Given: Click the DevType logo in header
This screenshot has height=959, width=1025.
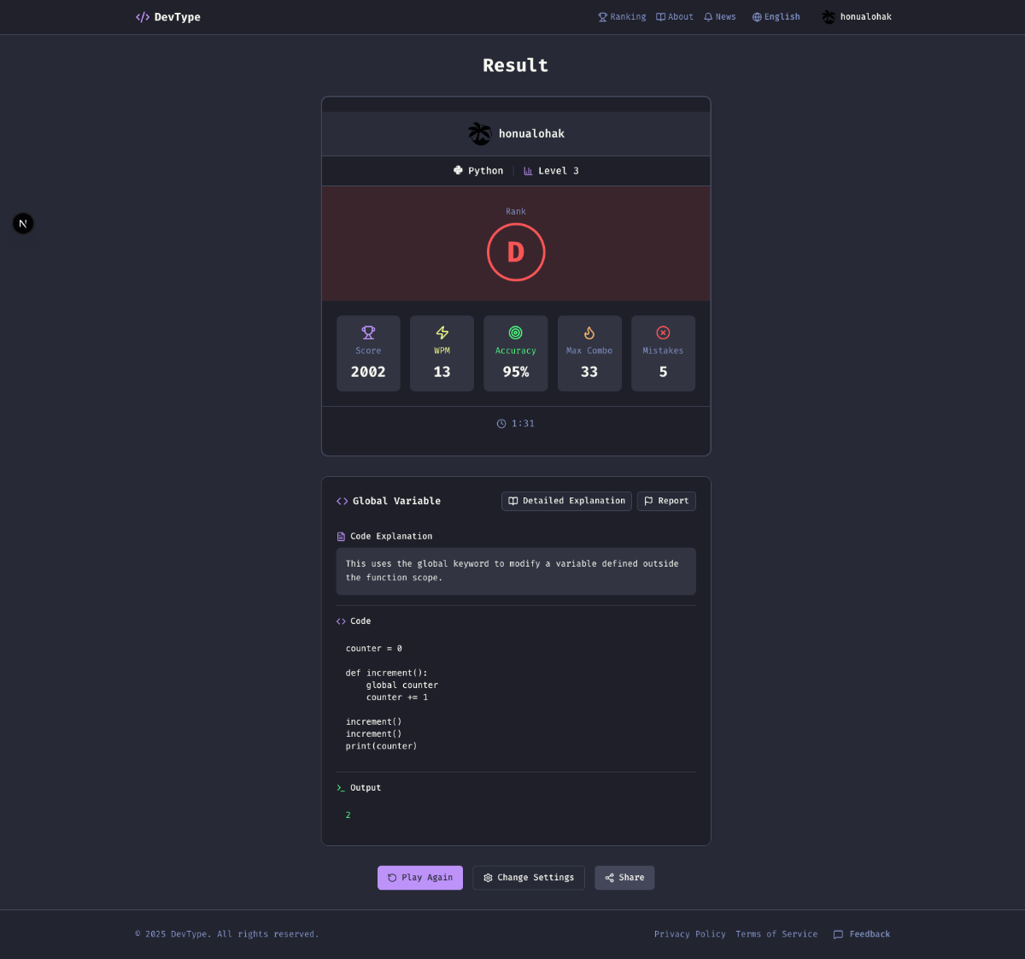Looking at the screenshot, I should point(168,17).
